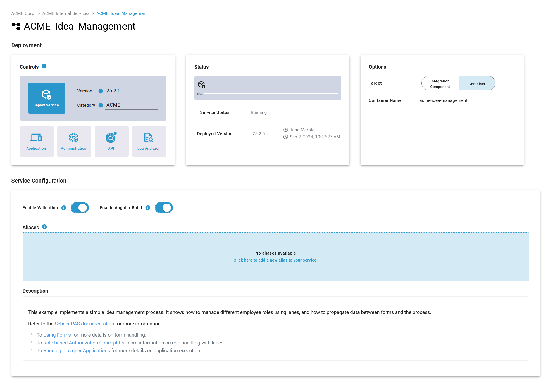The width and height of the screenshot is (546, 383).
Task: Click the deployment progress bar
Action: point(271,94)
